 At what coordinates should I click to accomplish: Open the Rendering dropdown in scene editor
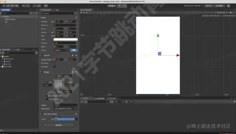coord(222,13)
